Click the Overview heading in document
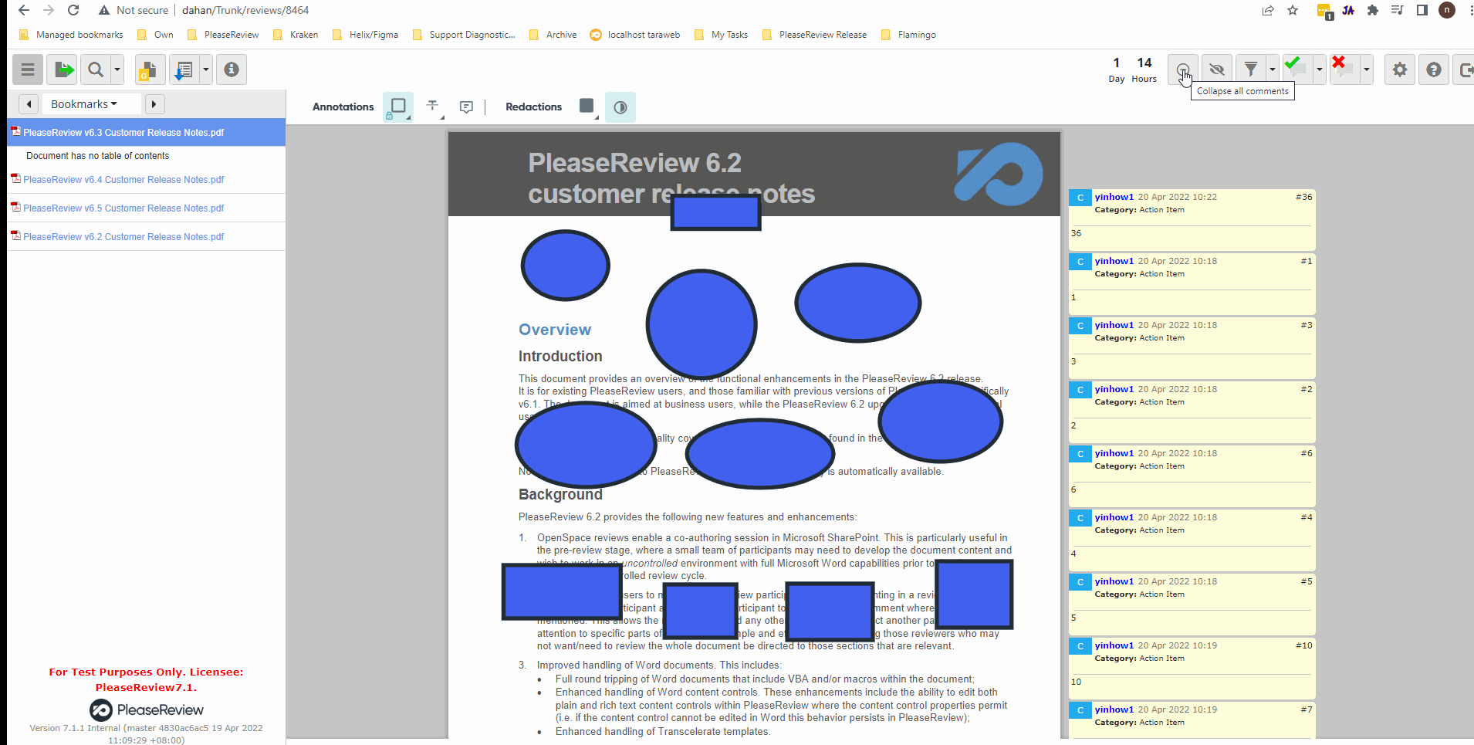The width and height of the screenshot is (1474, 745). click(x=555, y=330)
